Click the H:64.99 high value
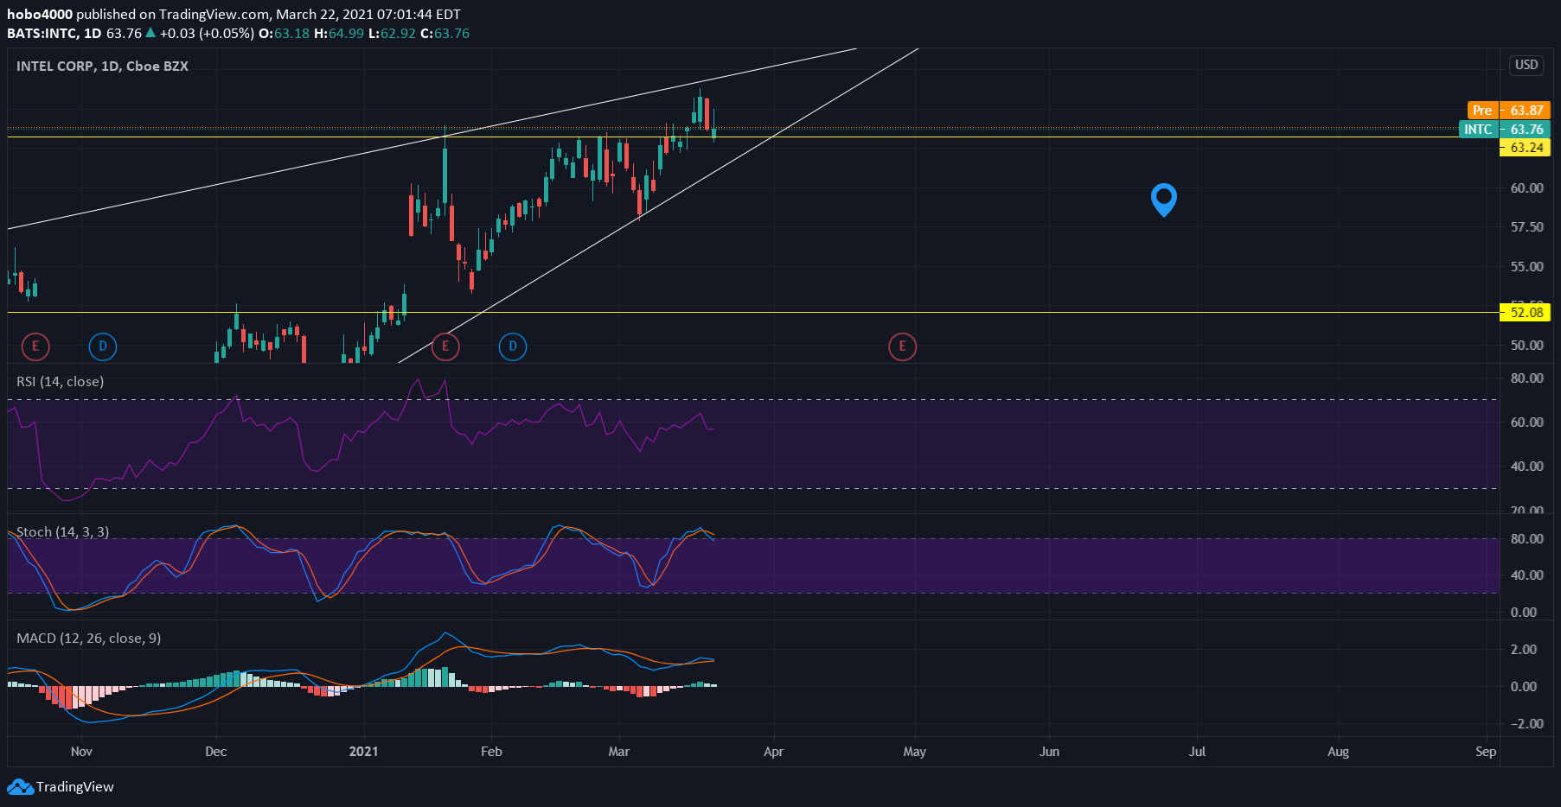This screenshot has width=1561, height=807. [338, 34]
